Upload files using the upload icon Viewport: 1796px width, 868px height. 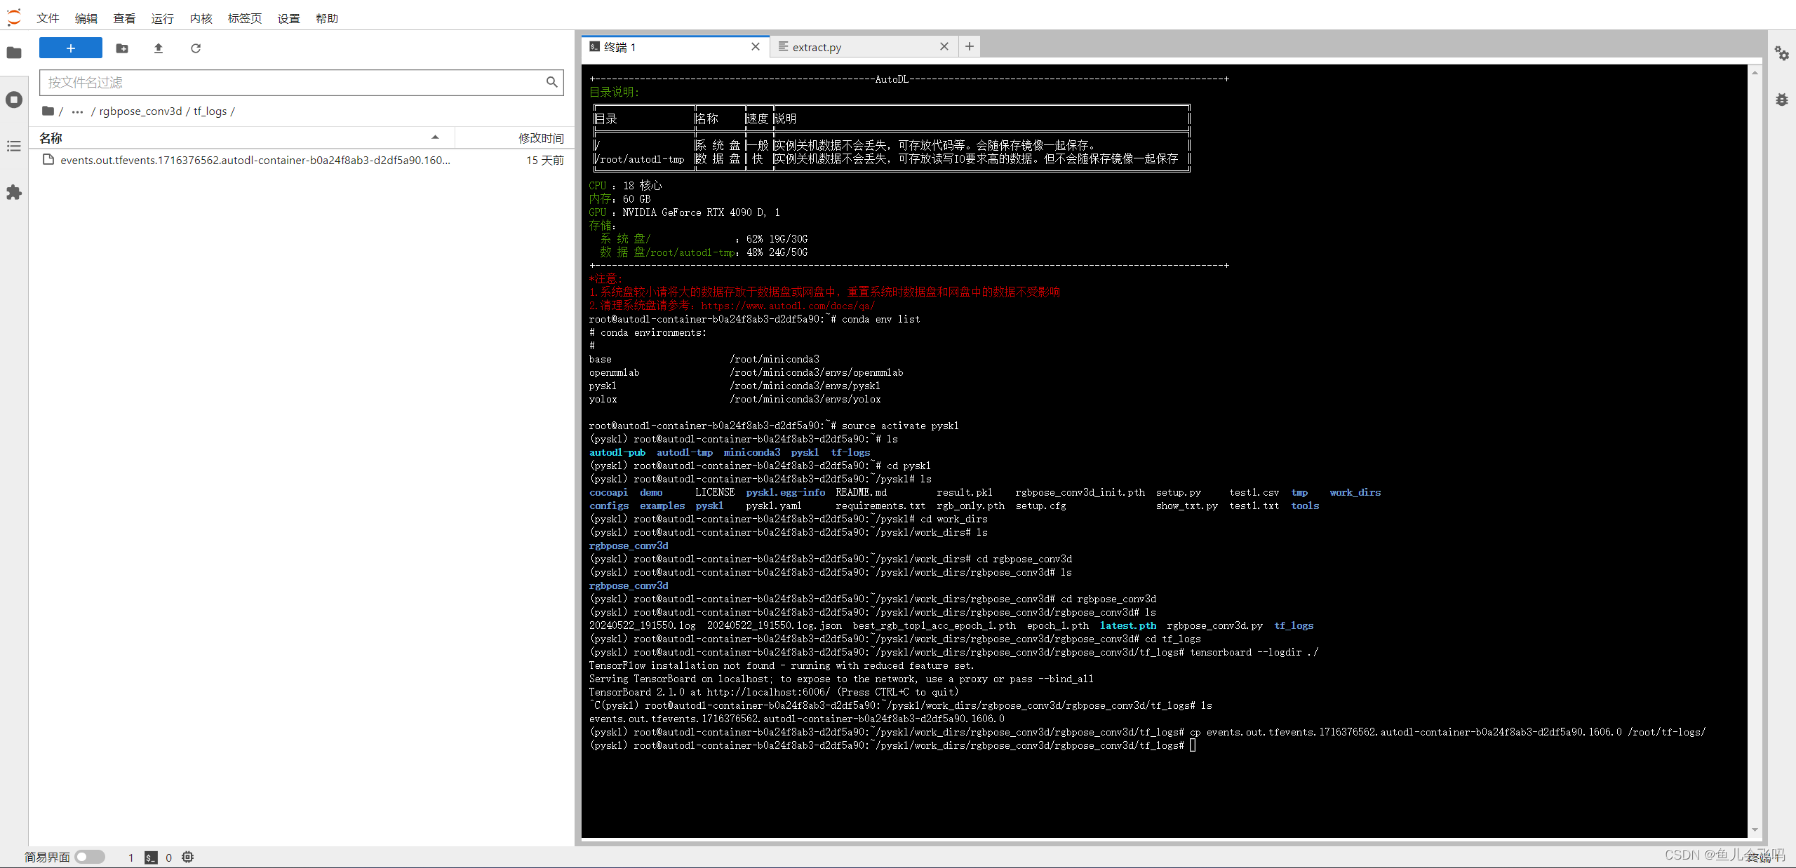pyautogui.click(x=158, y=48)
